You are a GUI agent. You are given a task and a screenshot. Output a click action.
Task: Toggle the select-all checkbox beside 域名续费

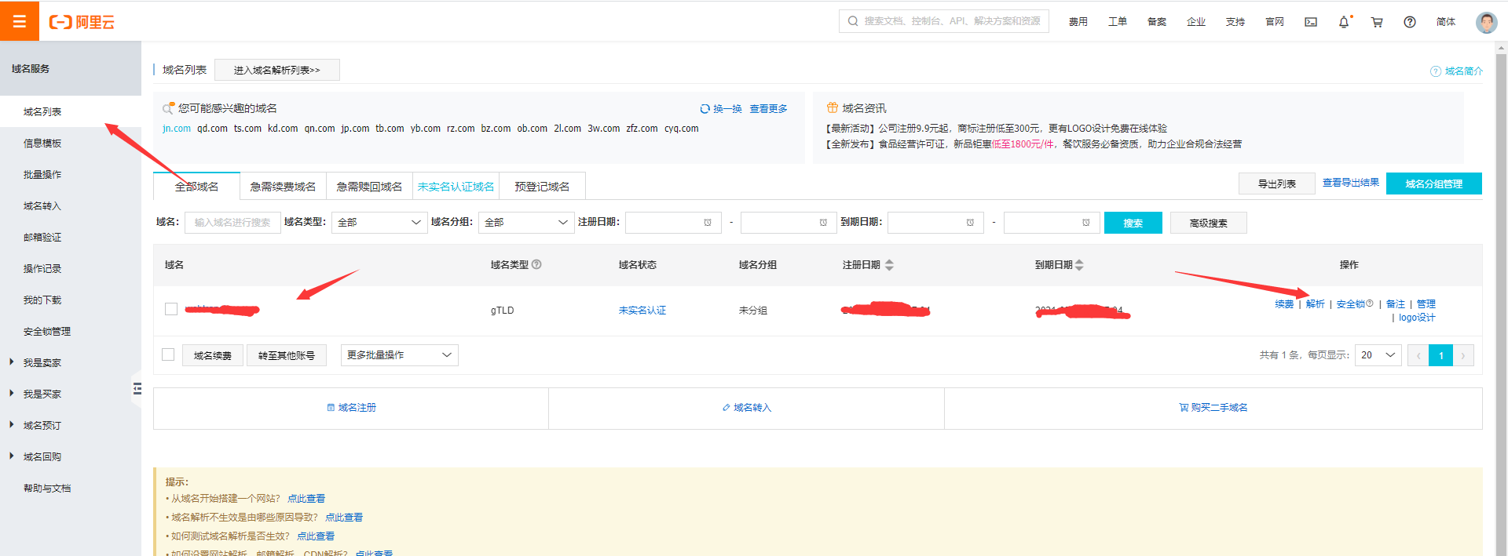168,354
